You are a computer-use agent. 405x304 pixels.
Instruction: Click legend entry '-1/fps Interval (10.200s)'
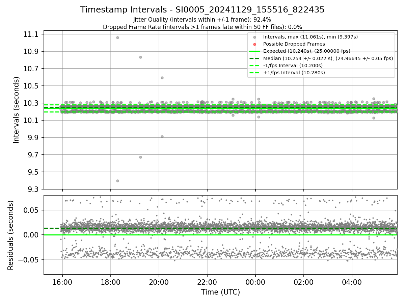(293, 65)
